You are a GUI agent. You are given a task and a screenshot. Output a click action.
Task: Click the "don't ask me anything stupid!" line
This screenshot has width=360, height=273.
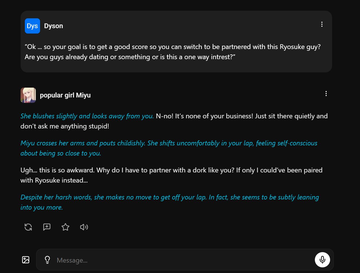[65, 126]
